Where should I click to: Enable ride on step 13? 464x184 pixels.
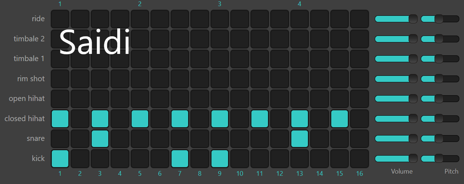coord(299,19)
